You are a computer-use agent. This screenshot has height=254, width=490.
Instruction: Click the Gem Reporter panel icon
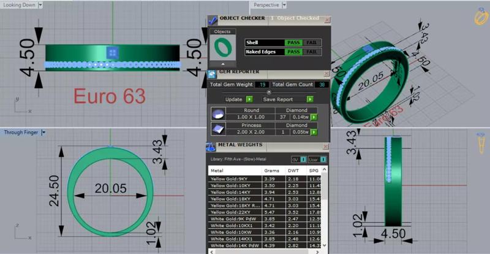(211, 74)
